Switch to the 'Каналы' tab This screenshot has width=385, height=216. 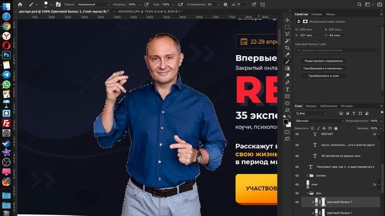click(311, 106)
